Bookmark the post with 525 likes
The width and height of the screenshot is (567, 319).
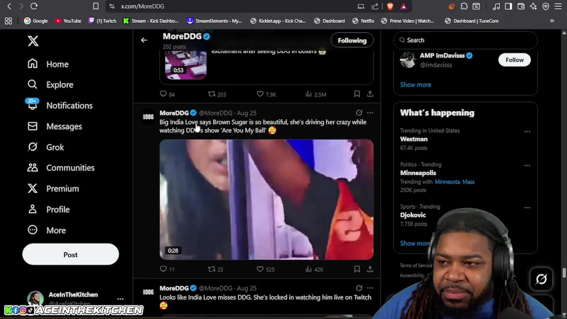coord(357,269)
